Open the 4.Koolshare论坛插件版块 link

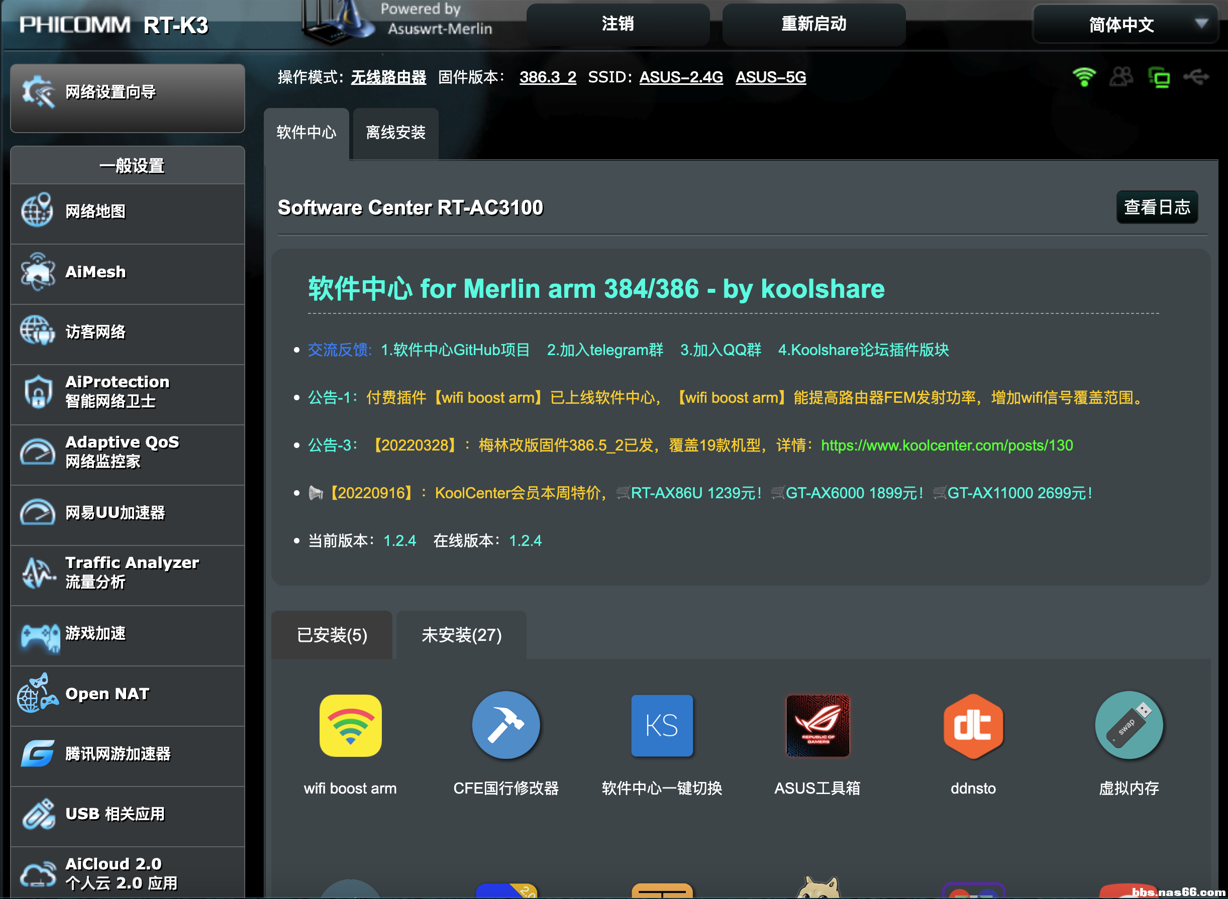tap(863, 350)
